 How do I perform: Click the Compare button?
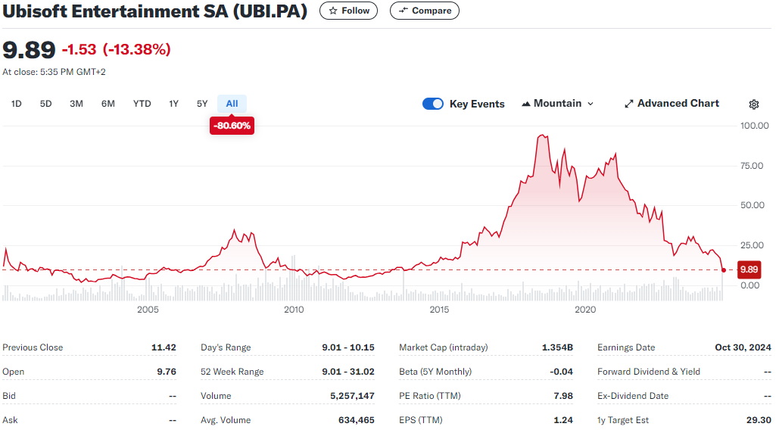424,11
